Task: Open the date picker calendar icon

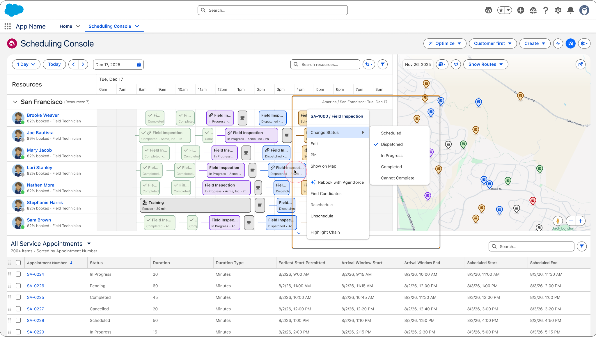Action: 139,65
